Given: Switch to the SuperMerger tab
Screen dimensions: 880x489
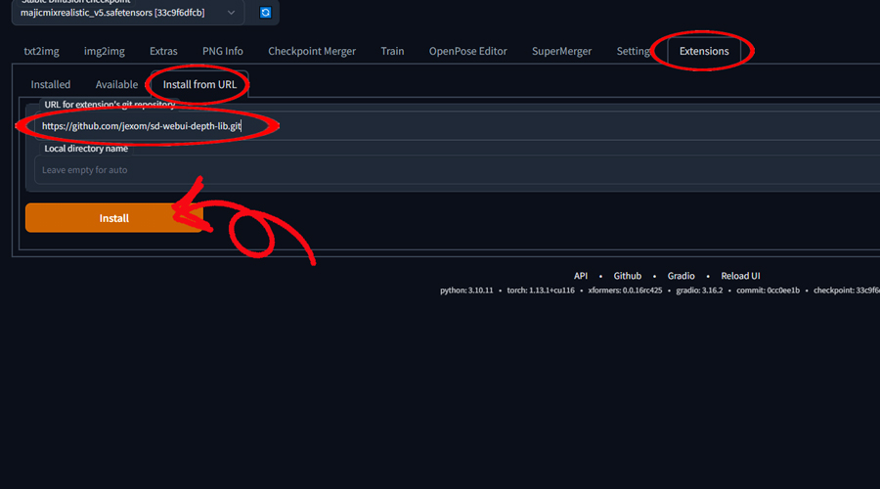Looking at the screenshot, I should pos(562,51).
